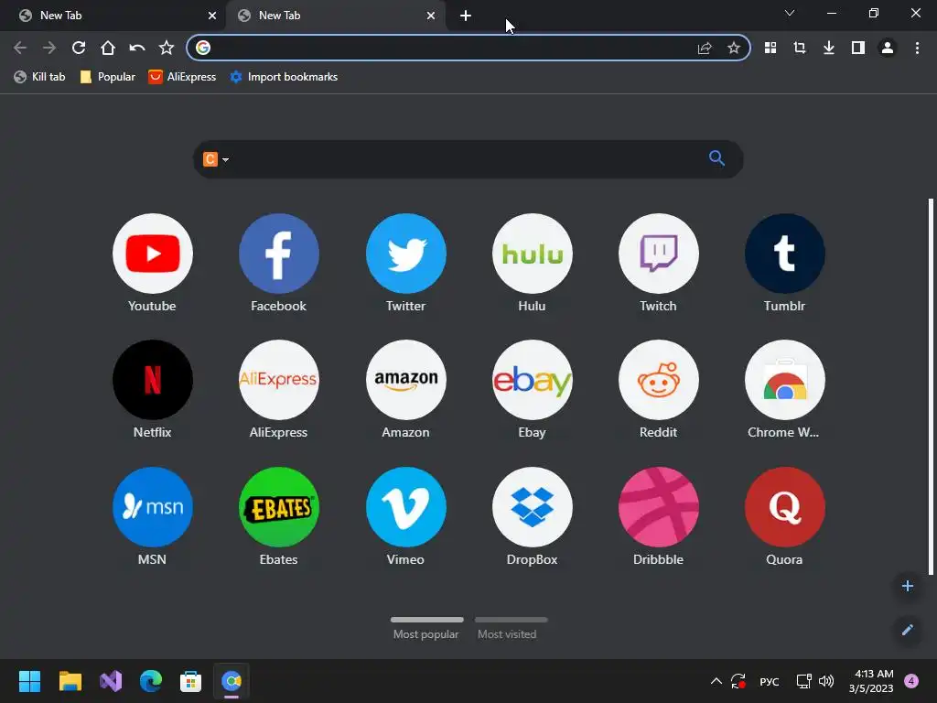Open the taskbar volume control

(x=826, y=681)
